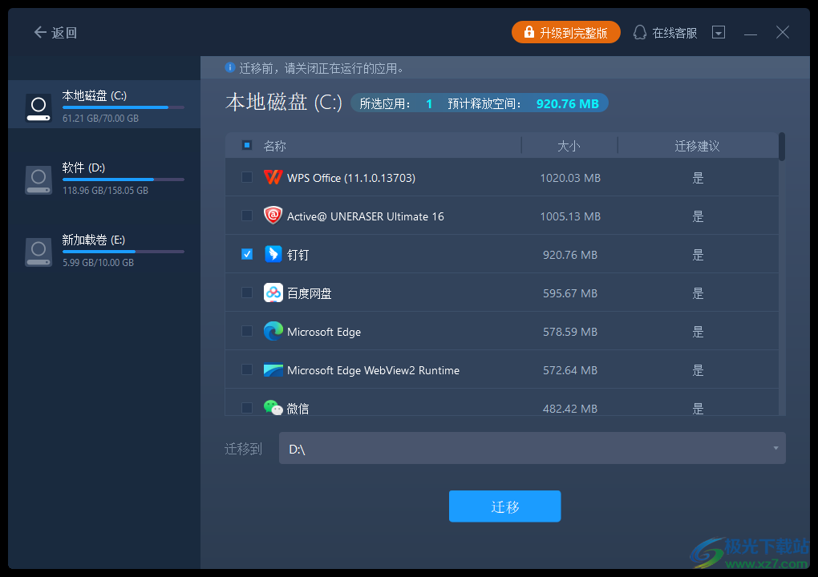Click the 482.42 MB size cell

tap(570, 409)
